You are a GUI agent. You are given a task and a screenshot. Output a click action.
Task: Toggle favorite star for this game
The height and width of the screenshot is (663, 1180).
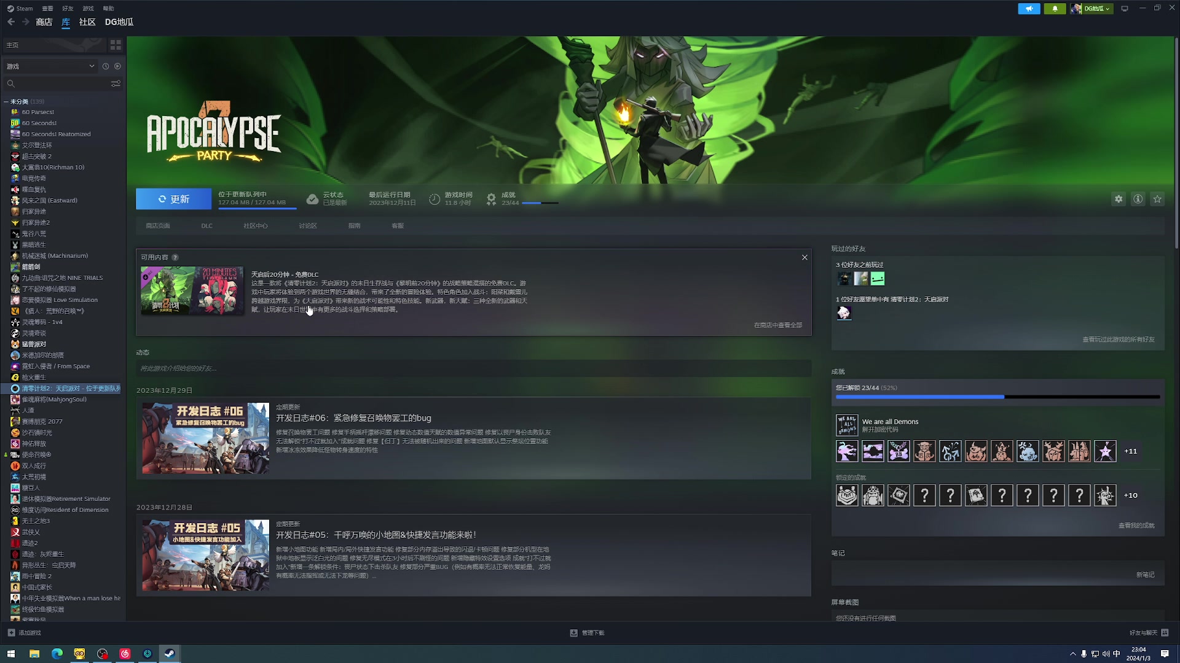click(x=1158, y=199)
